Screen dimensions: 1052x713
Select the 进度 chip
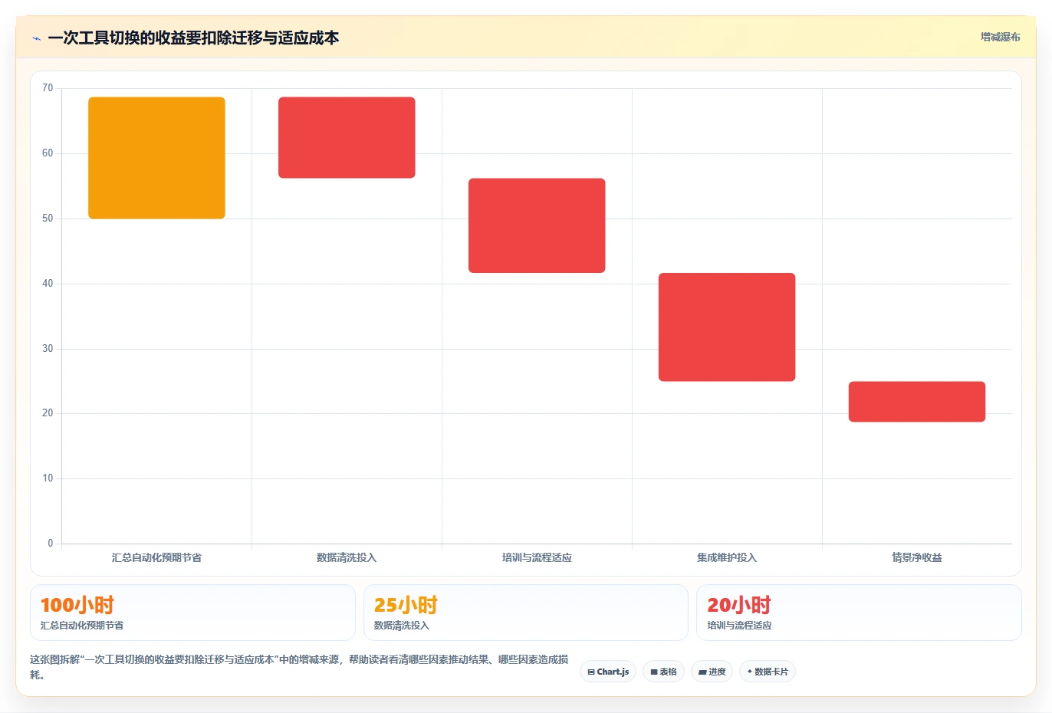coord(712,672)
